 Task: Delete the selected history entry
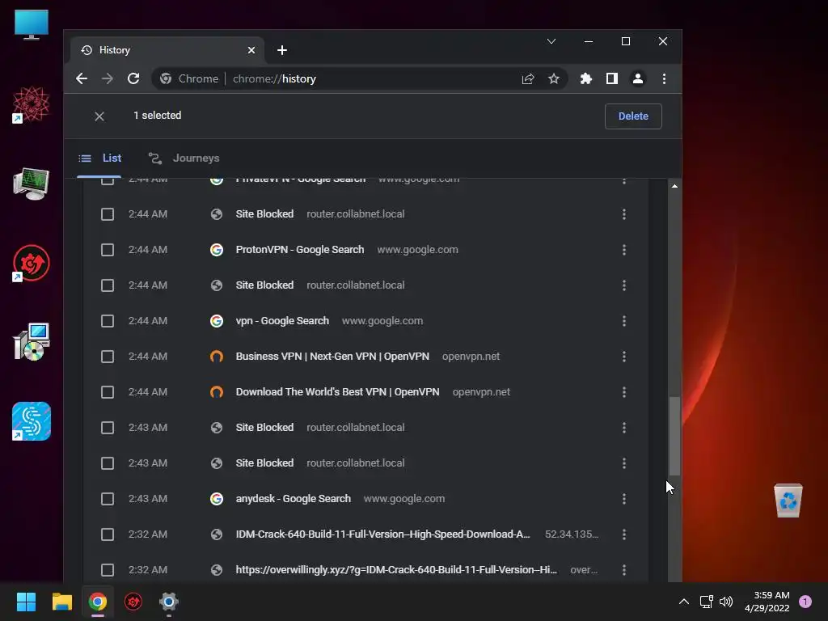tap(633, 116)
